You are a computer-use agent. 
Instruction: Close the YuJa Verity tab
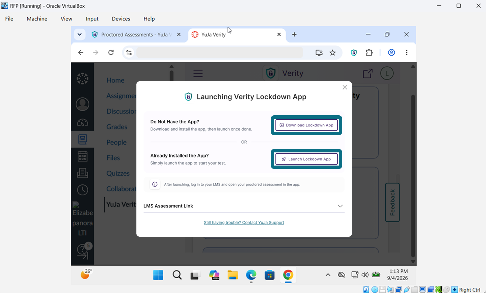(x=279, y=34)
